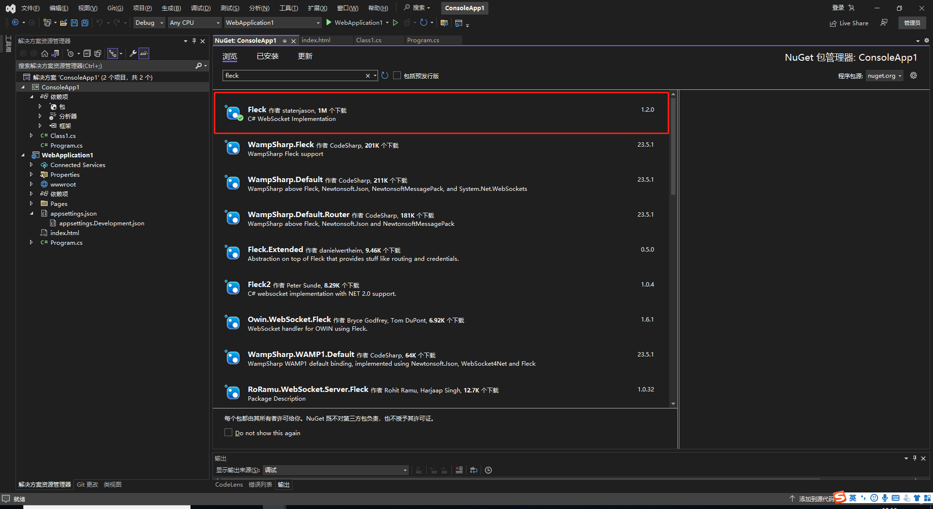This screenshot has width=933, height=509.
Task: Toggle the include prerelease checkbox
Action: pos(397,76)
